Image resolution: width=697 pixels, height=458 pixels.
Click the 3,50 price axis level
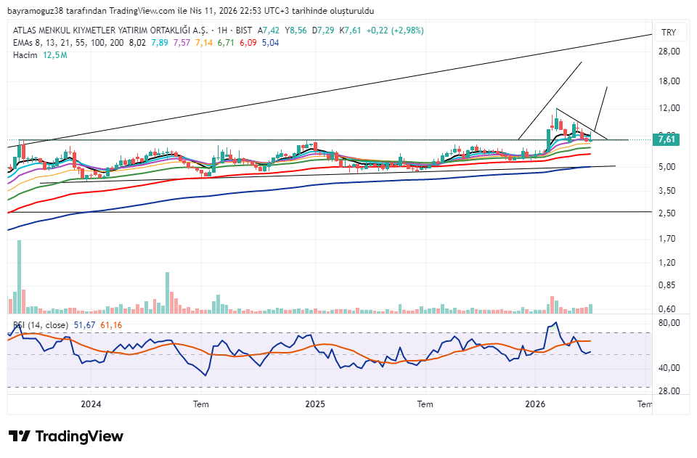(668, 191)
